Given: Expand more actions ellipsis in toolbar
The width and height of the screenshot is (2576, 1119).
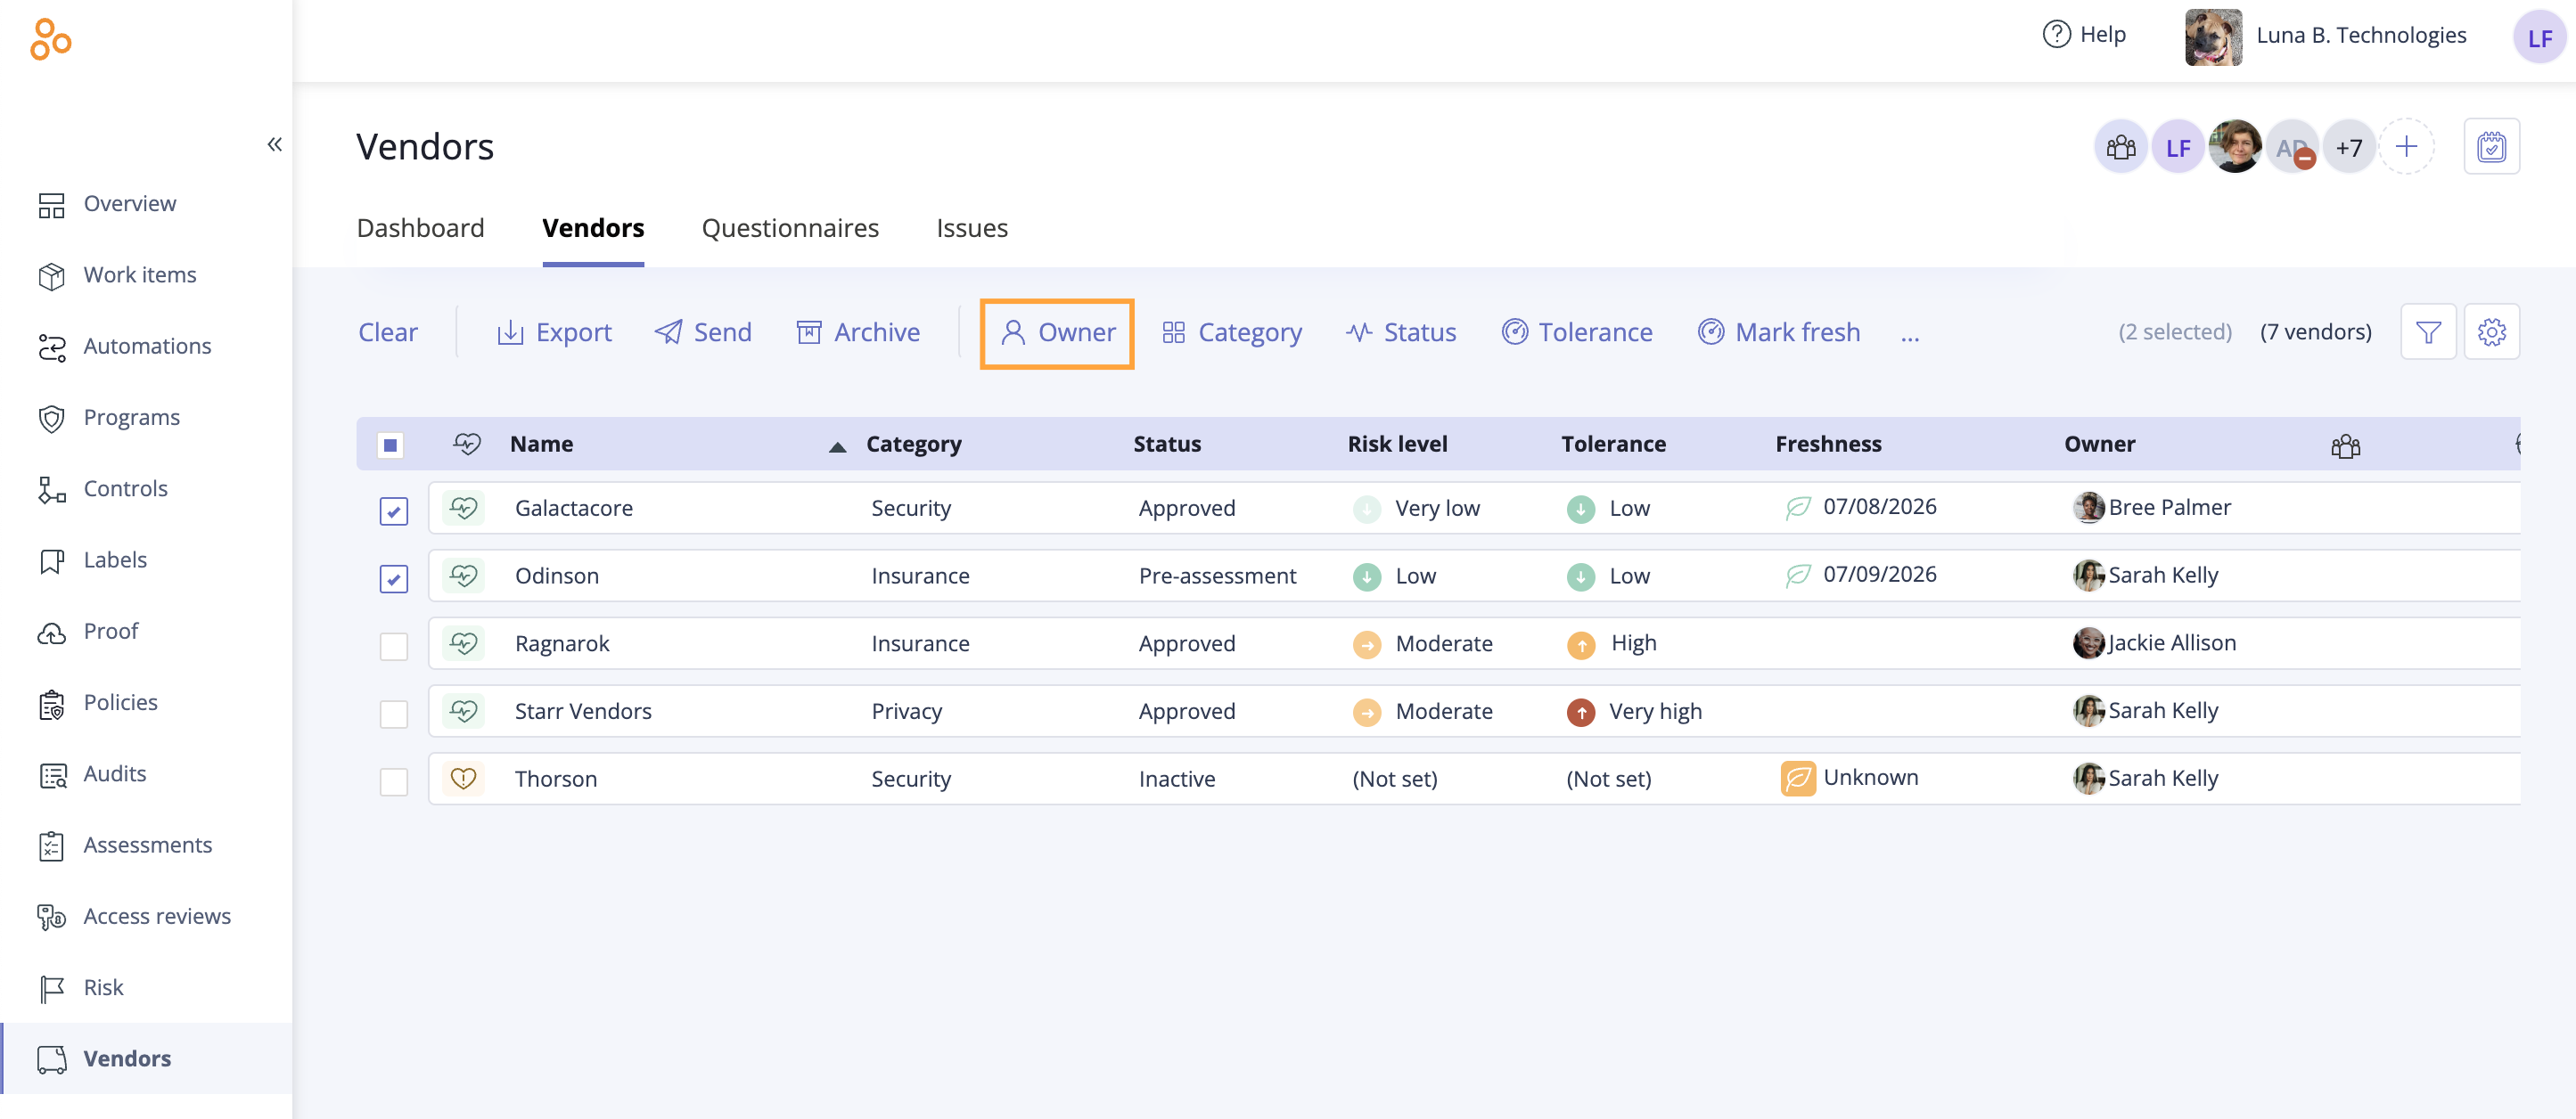Looking at the screenshot, I should click(x=1909, y=335).
